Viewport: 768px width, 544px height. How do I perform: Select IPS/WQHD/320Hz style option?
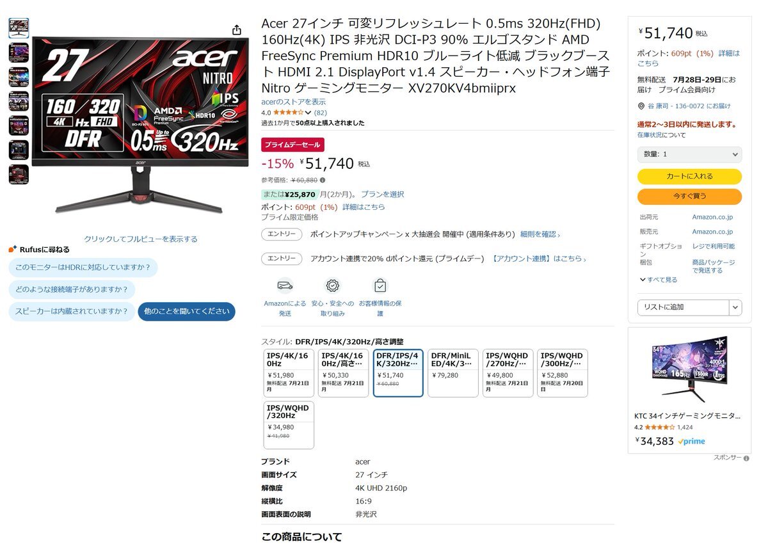[289, 425]
